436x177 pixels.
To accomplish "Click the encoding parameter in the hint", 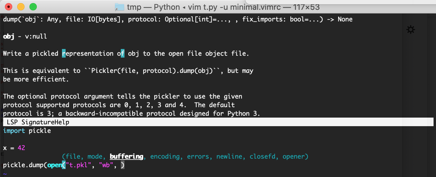I will tap(165, 156).
